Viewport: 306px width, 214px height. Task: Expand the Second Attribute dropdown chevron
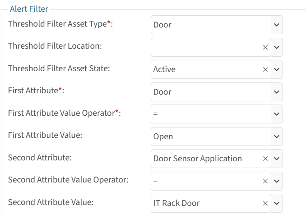coord(277,159)
